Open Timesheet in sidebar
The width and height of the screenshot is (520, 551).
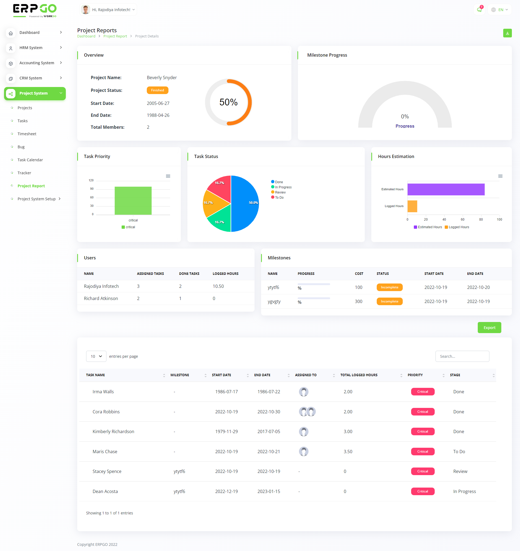click(27, 134)
